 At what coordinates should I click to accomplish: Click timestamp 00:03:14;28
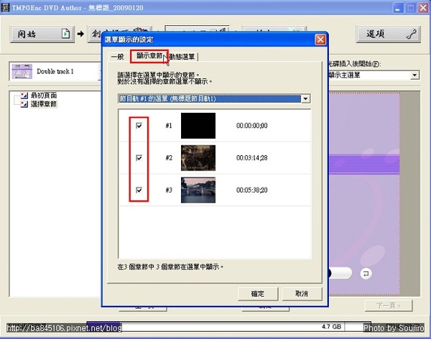[252, 158]
